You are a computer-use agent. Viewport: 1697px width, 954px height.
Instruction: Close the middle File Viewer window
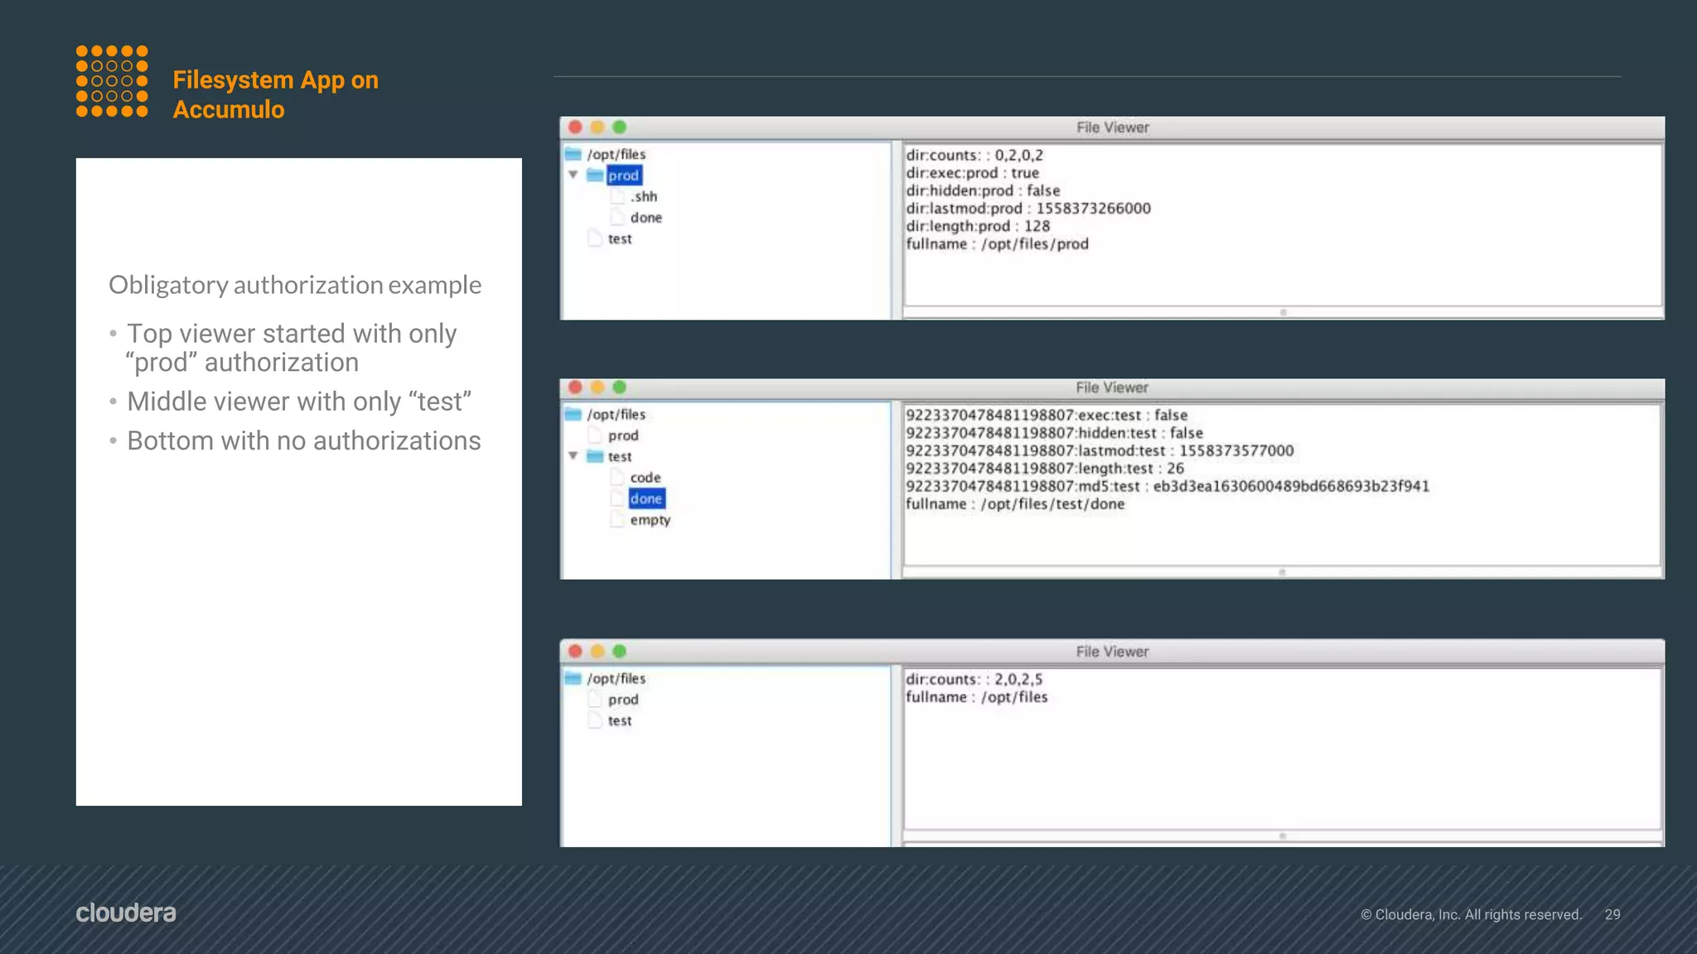tap(575, 387)
